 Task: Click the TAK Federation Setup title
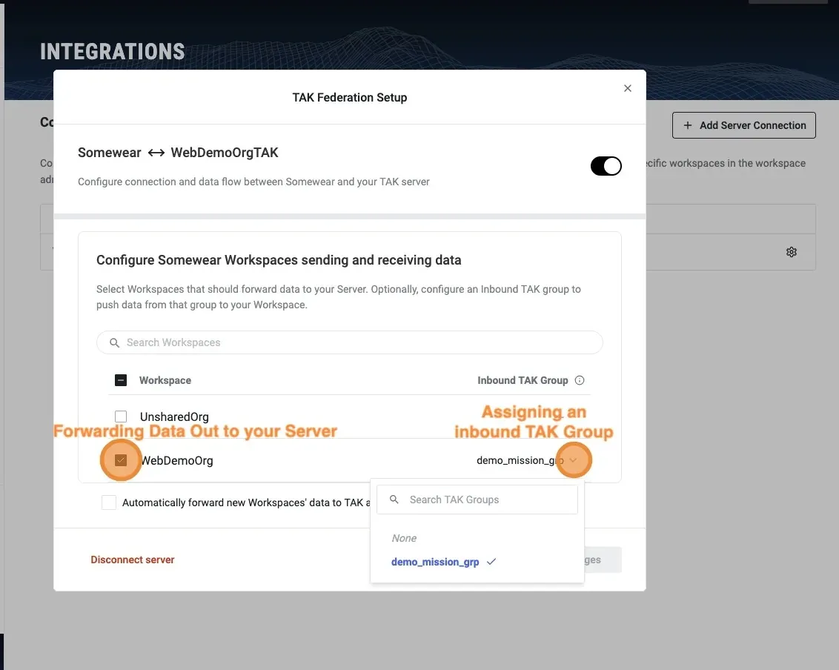pos(350,97)
